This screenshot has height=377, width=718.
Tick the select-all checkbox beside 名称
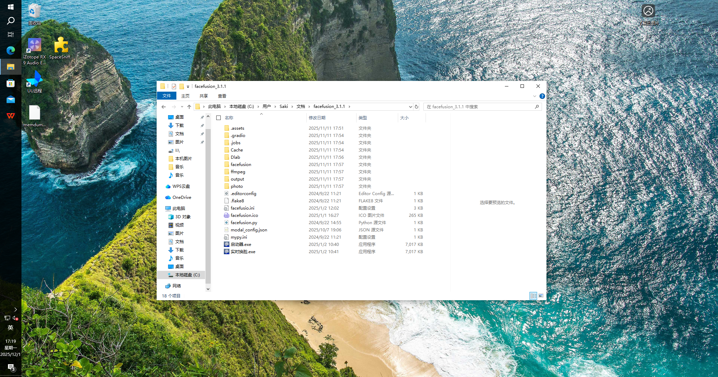(219, 118)
